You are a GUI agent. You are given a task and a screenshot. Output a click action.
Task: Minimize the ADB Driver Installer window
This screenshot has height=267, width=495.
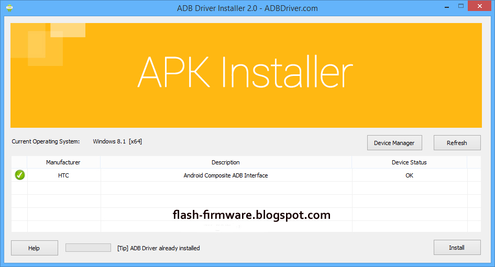point(447,6)
